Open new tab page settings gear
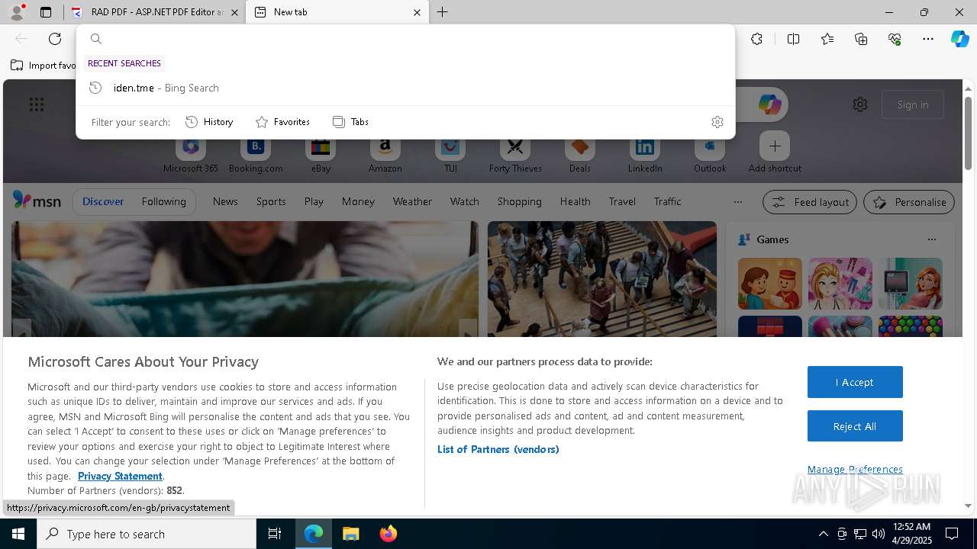Viewport: 977px width, 549px height. [860, 104]
